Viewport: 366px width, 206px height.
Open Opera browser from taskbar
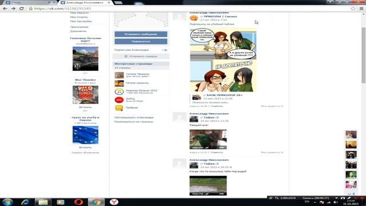coord(78,202)
